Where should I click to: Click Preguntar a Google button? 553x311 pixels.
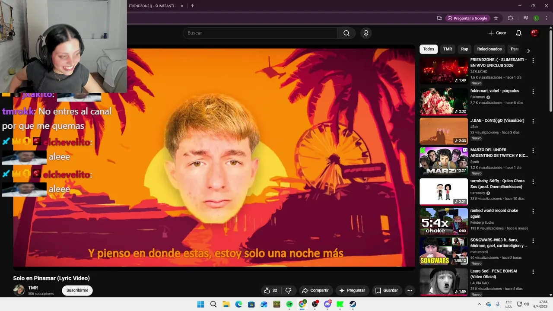pyautogui.click(x=467, y=18)
